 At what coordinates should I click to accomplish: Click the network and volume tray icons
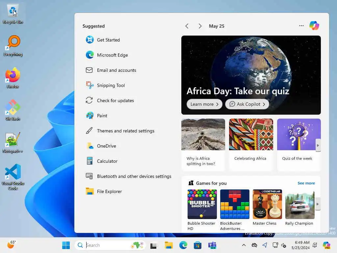279,245
